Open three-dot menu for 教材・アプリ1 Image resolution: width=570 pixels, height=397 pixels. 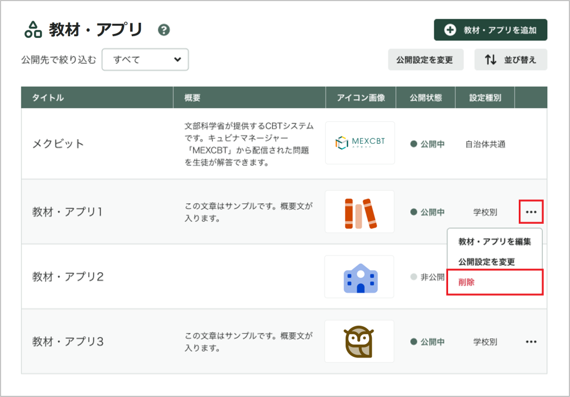tap(531, 212)
